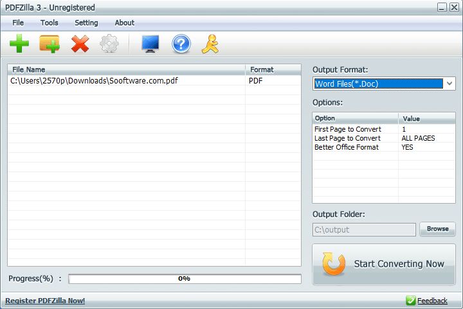Open the Feedback link
Viewport: 463px width, 309px height.
coord(432,301)
